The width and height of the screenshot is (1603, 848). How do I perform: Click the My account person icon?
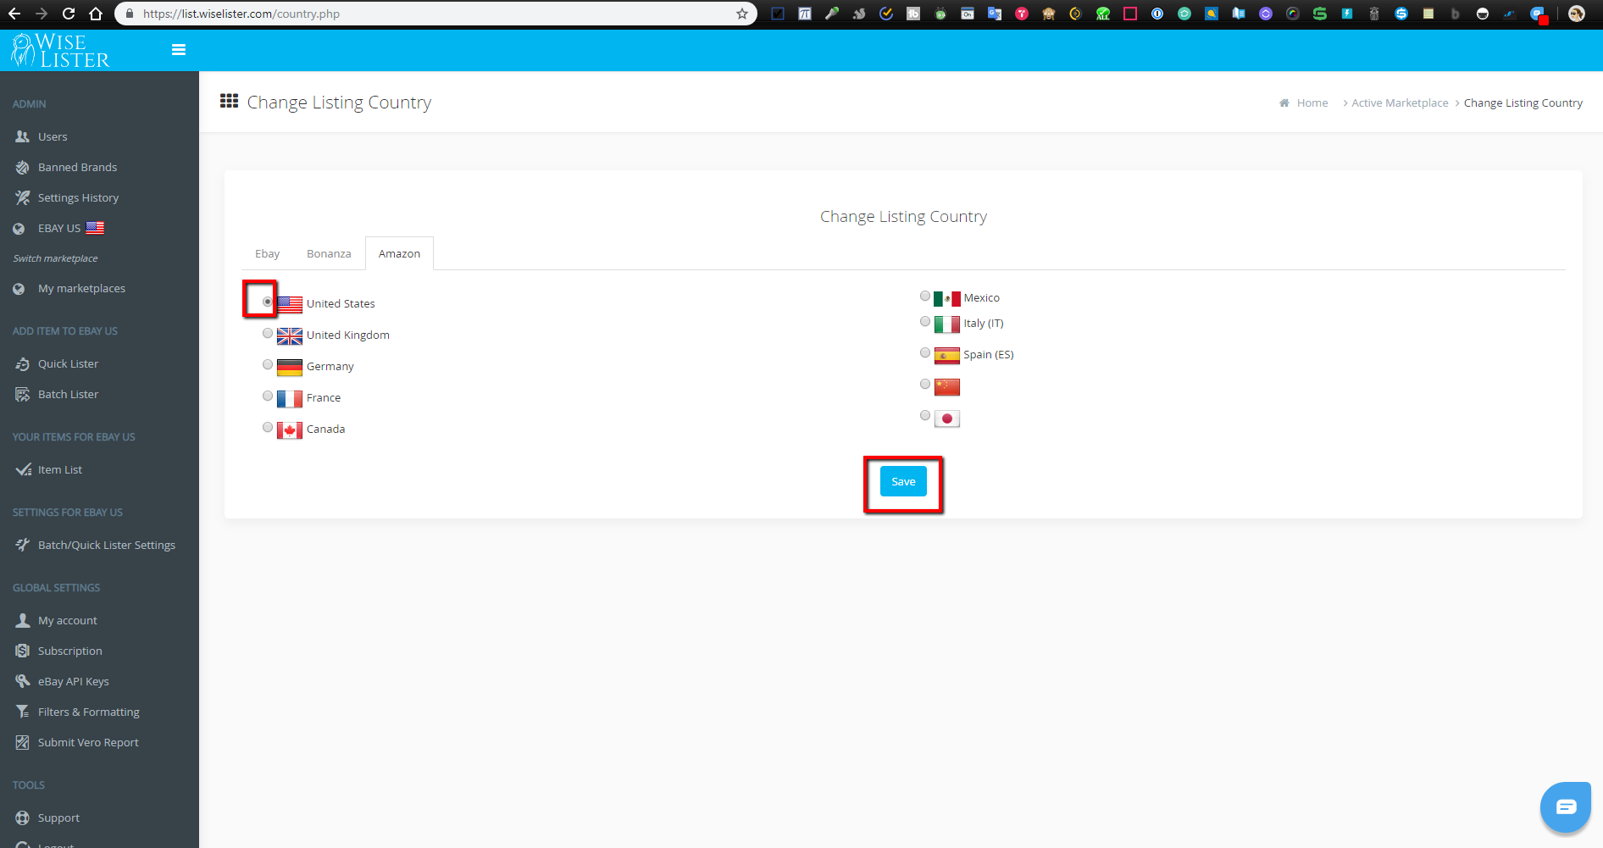pyautogui.click(x=22, y=620)
